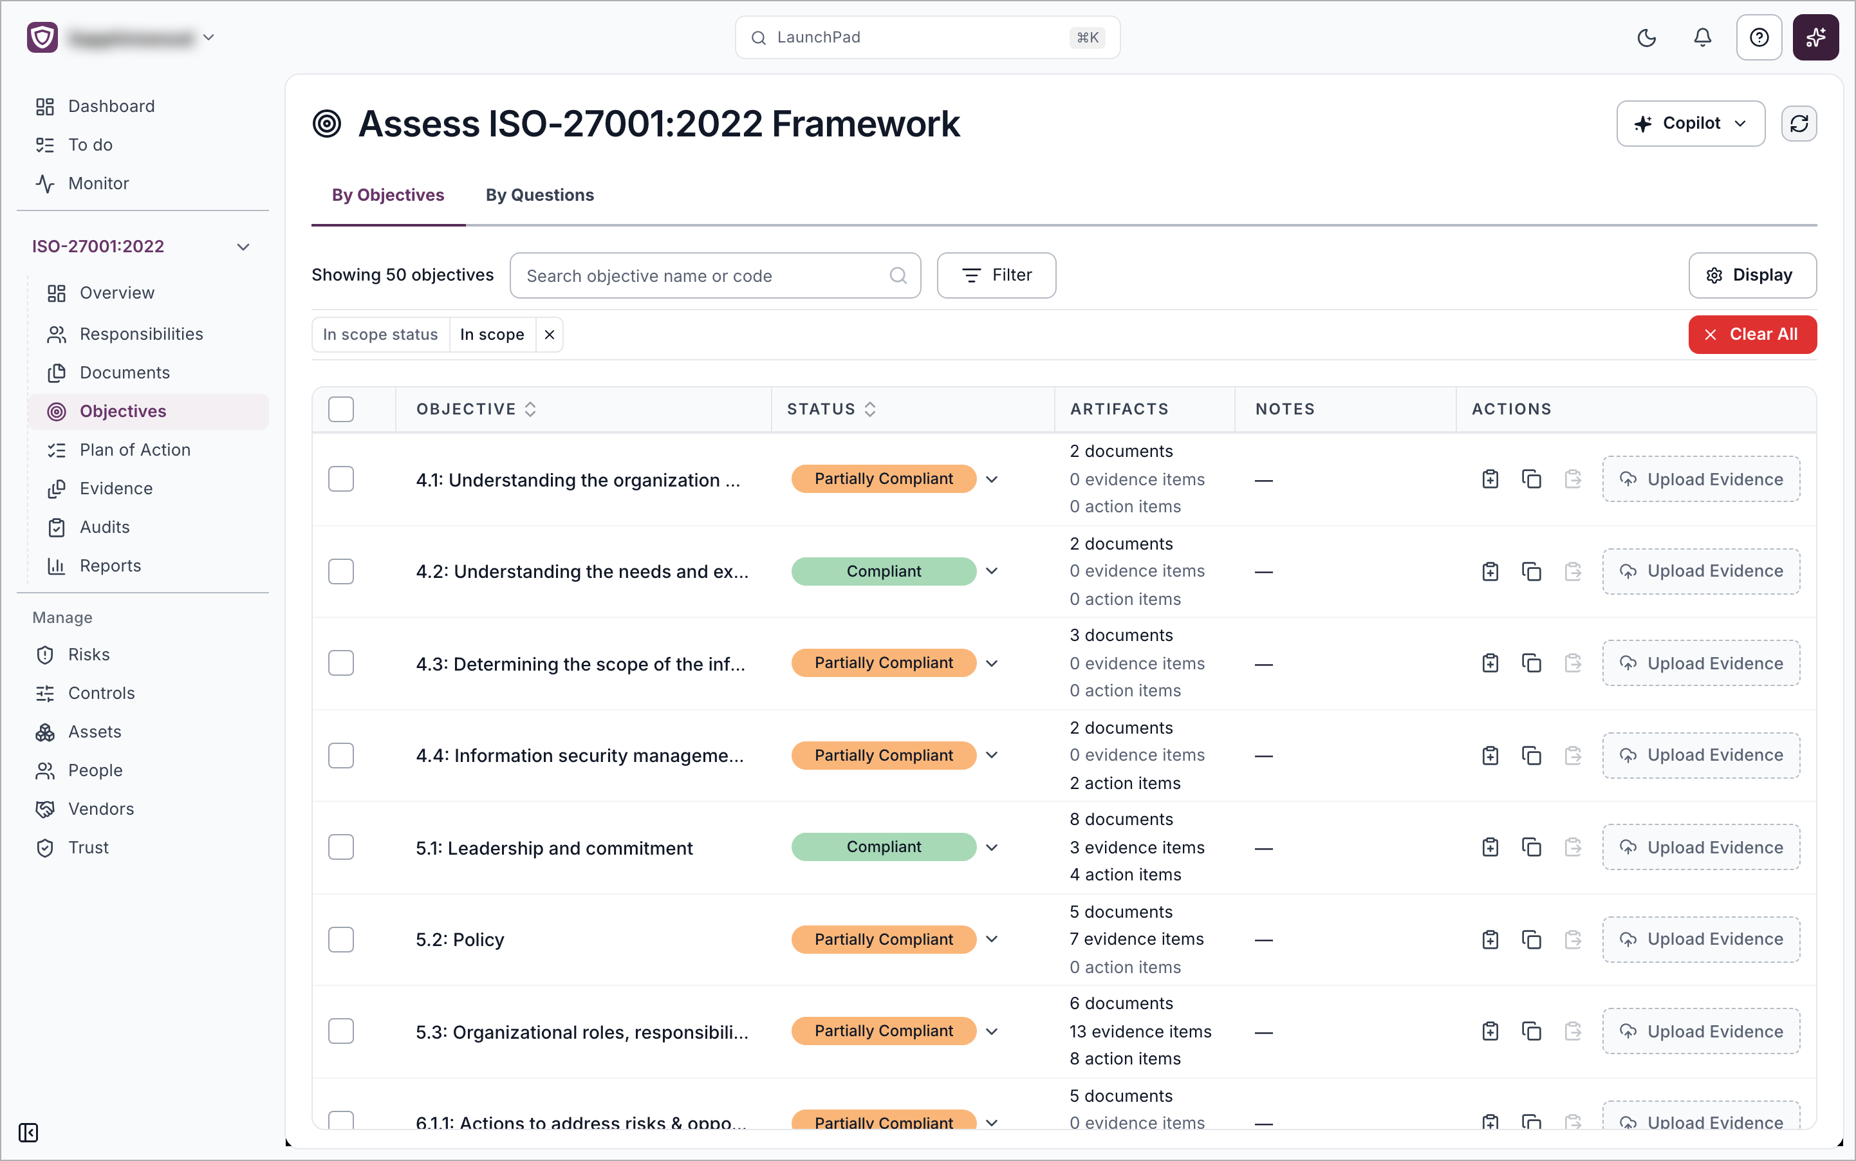Remove the In scope filter chip
The image size is (1856, 1161).
[x=550, y=335]
